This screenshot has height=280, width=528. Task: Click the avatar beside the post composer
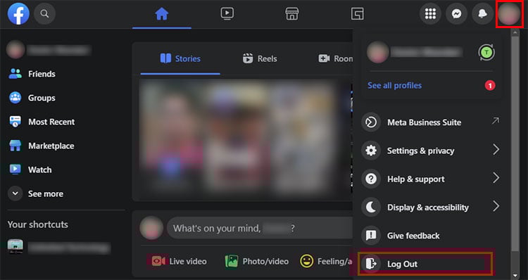tap(151, 228)
